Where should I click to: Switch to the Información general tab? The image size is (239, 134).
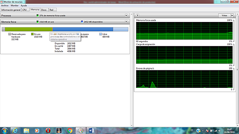click(11, 10)
